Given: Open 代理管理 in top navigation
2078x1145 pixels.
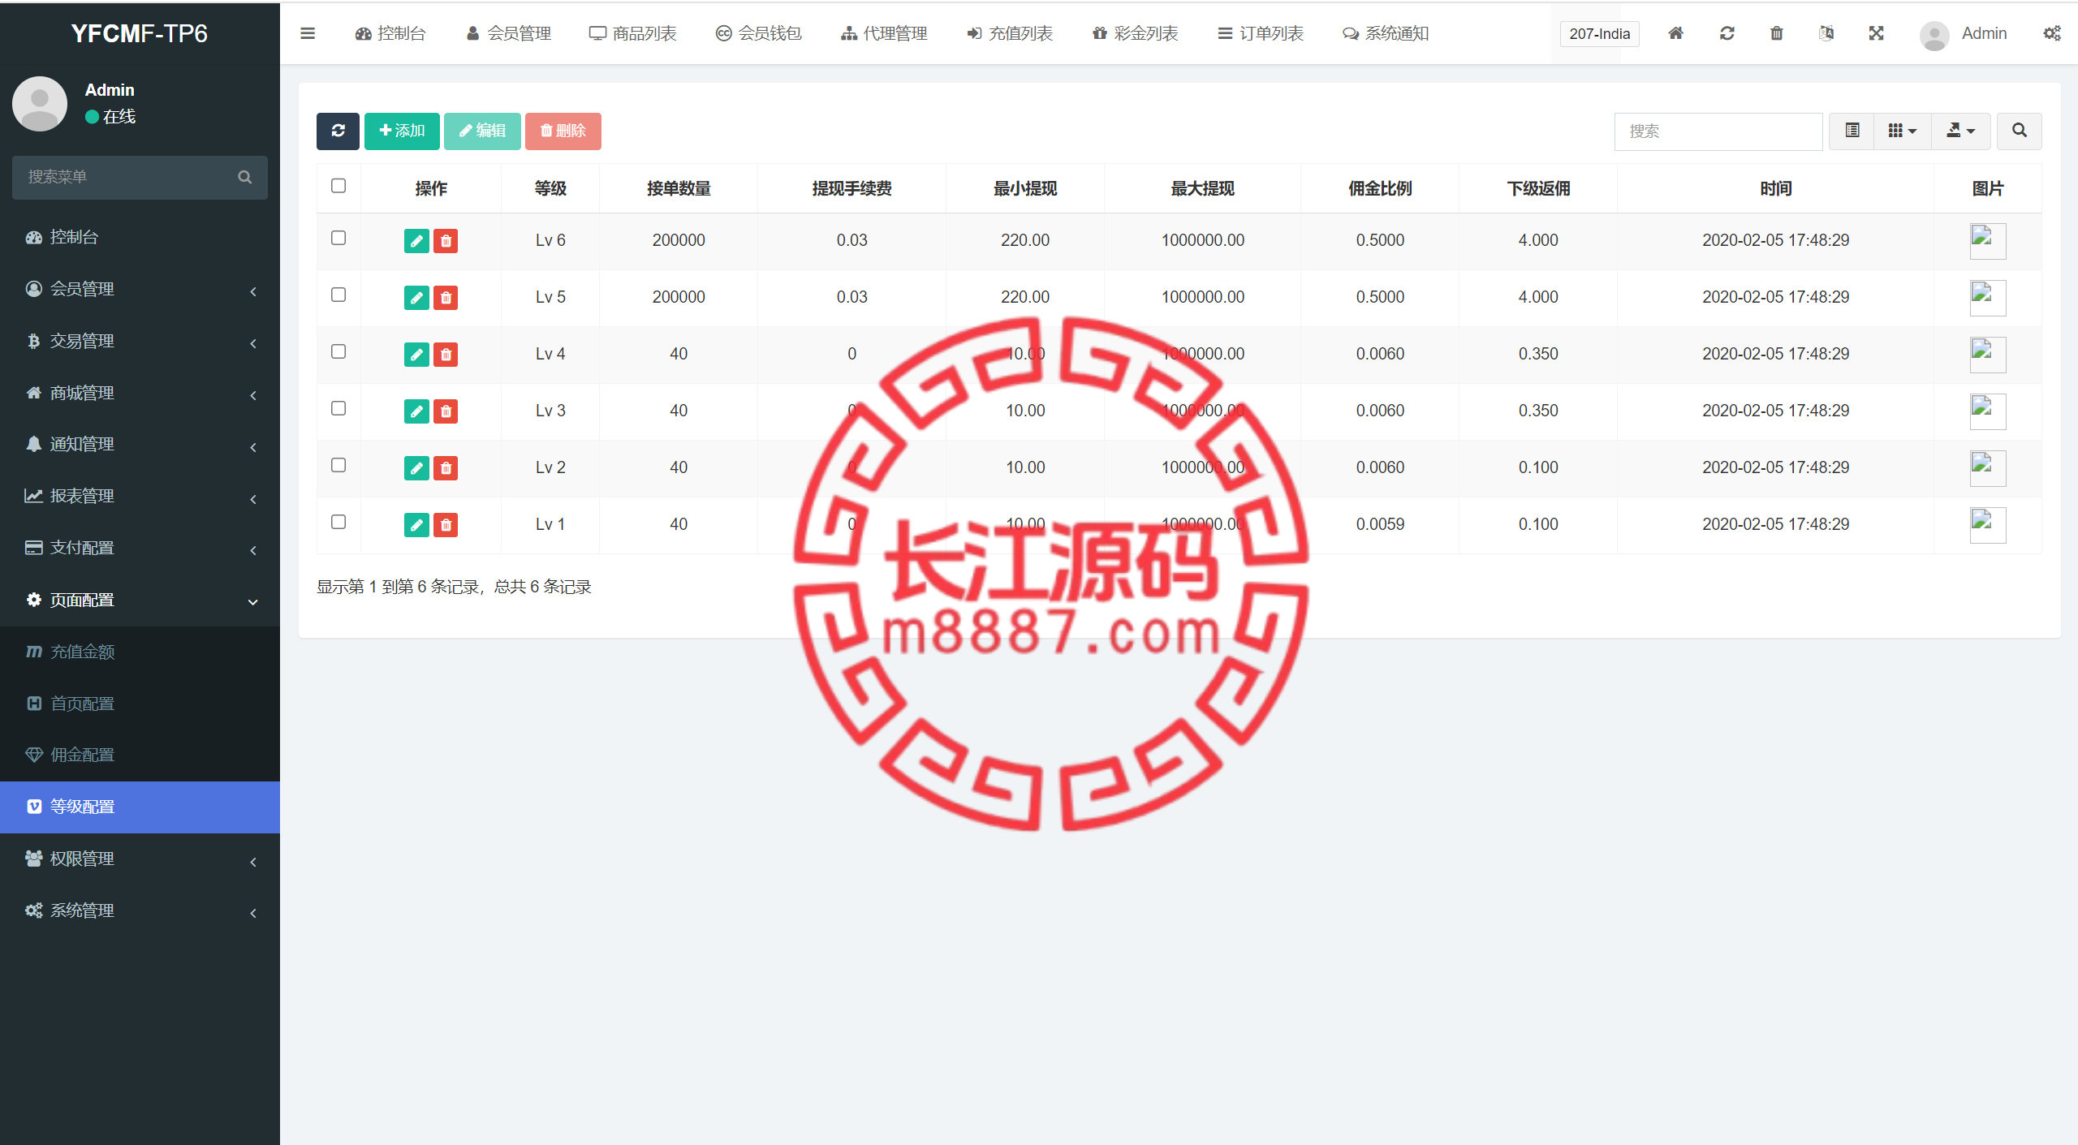Looking at the screenshot, I should (884, 33).
